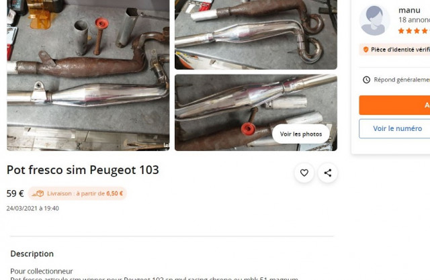This screenshot has height=280, width=430.
Task: Click the listing title Pot fresco sim Peugeot 103
Action: click(83, 170)
